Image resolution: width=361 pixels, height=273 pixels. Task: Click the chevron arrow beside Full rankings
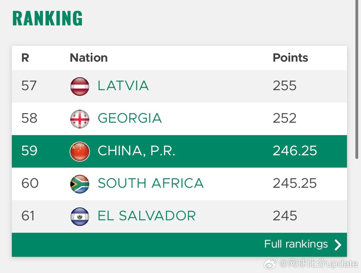338,245
